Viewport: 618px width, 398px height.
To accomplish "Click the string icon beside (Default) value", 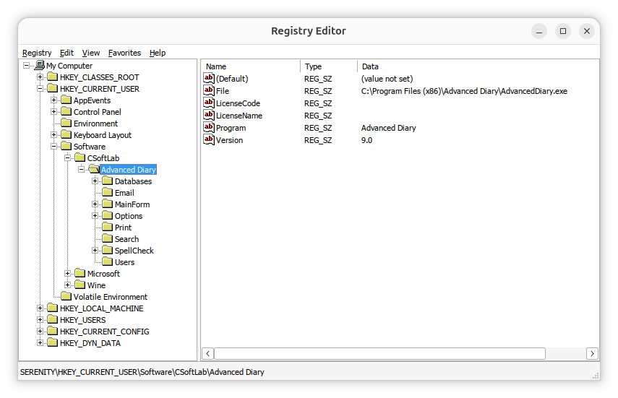I will pyautogui.click(x=209, y=78).
